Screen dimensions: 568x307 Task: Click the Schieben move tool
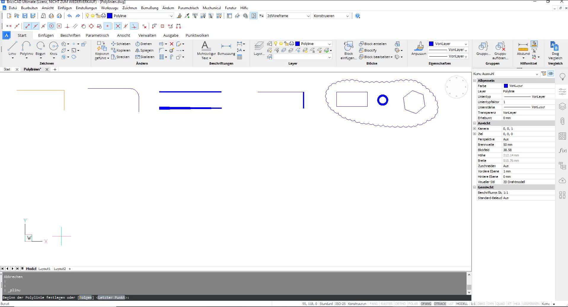[121, 44]
